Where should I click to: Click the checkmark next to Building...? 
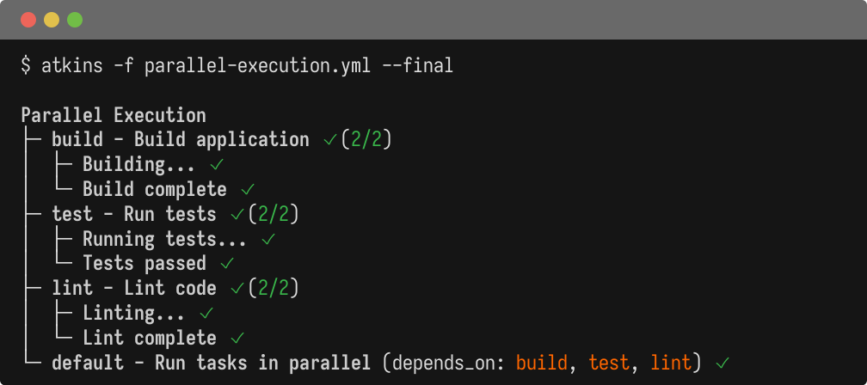217,164
